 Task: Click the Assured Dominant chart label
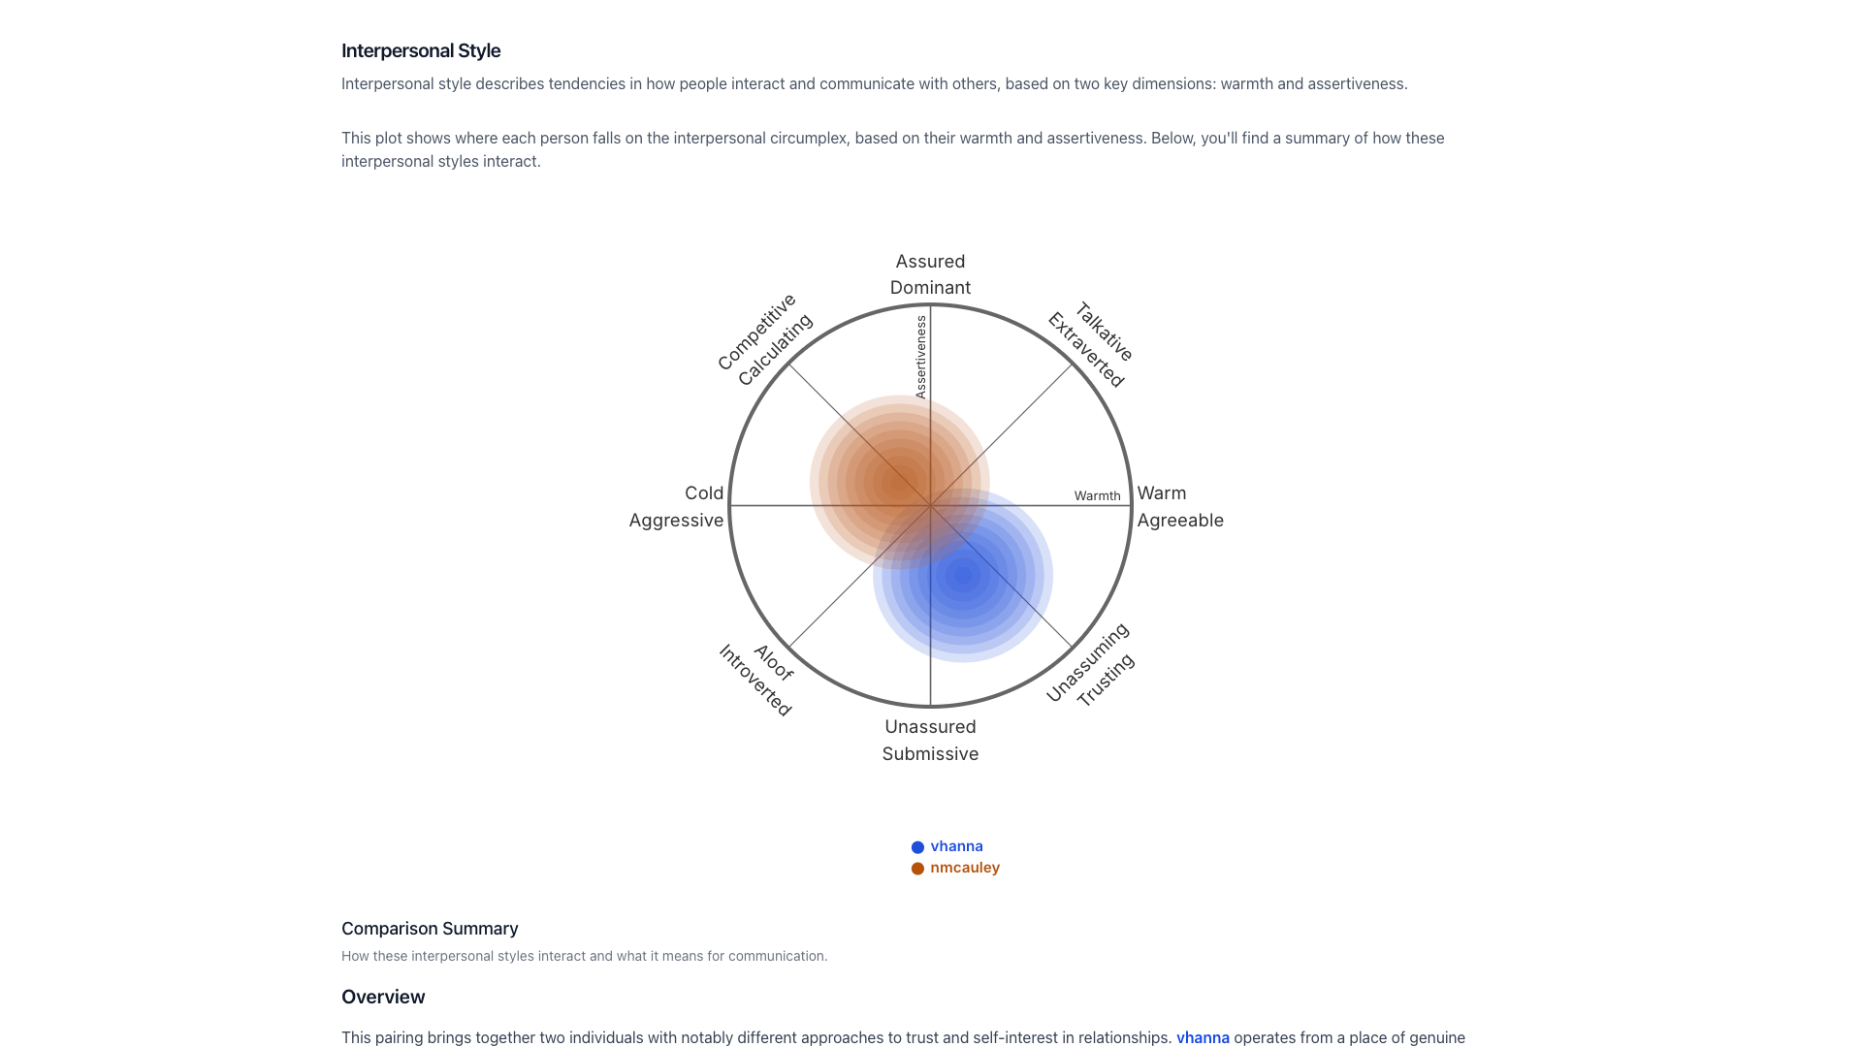[x=930, y=274]
